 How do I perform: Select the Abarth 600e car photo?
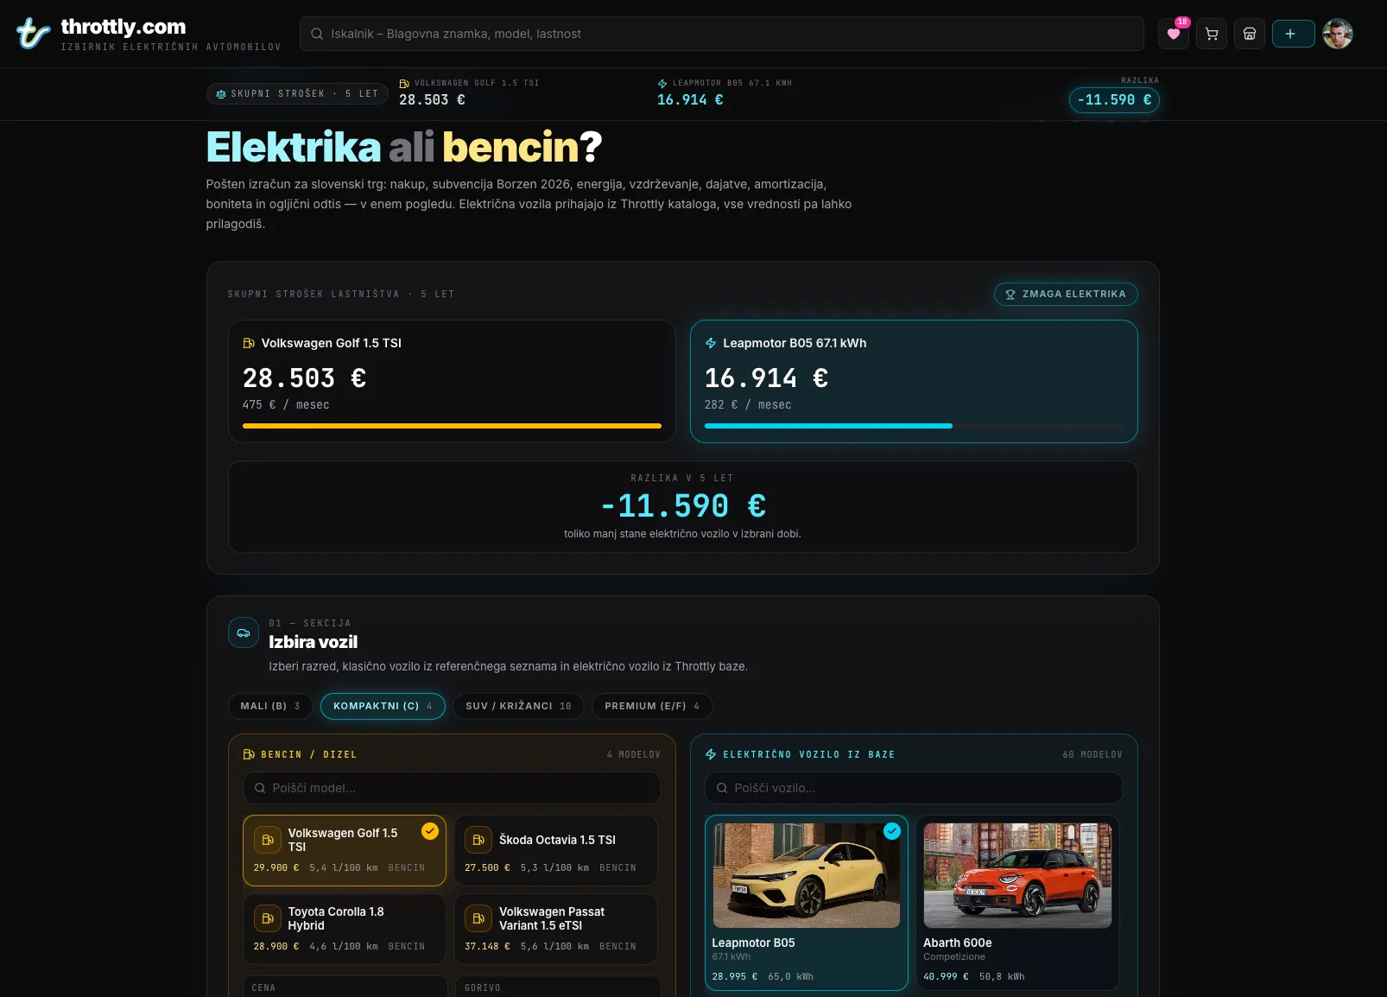click(1017, 875)
